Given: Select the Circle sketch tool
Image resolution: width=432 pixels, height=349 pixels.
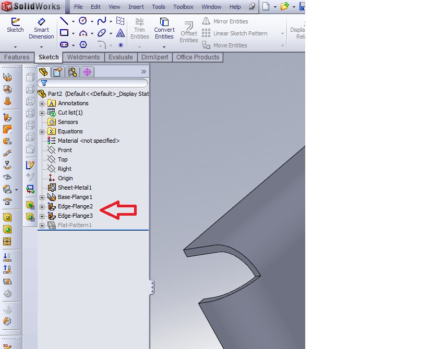Looking at the screenshot, I should pyautogui.click(x=83, y=21).
